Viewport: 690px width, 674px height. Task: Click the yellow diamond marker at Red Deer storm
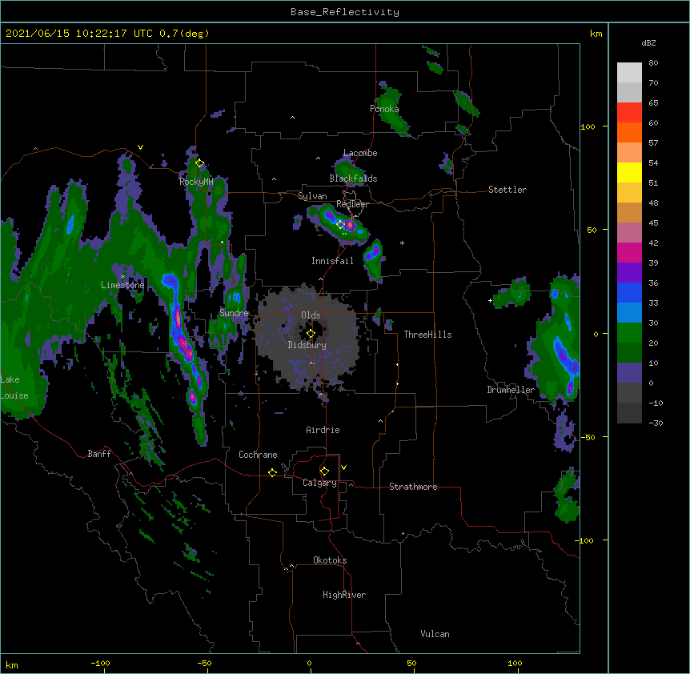340,224
